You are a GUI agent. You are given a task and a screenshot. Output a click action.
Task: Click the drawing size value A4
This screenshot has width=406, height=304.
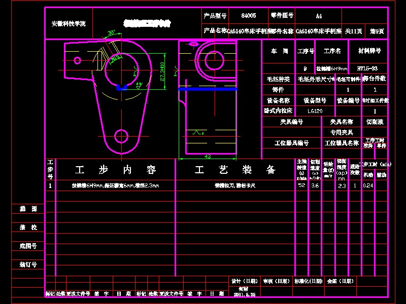click(319, 16)
